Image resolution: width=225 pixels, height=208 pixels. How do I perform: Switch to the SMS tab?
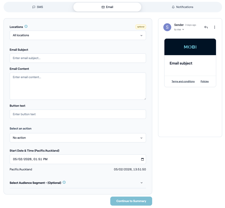(38, 7)
